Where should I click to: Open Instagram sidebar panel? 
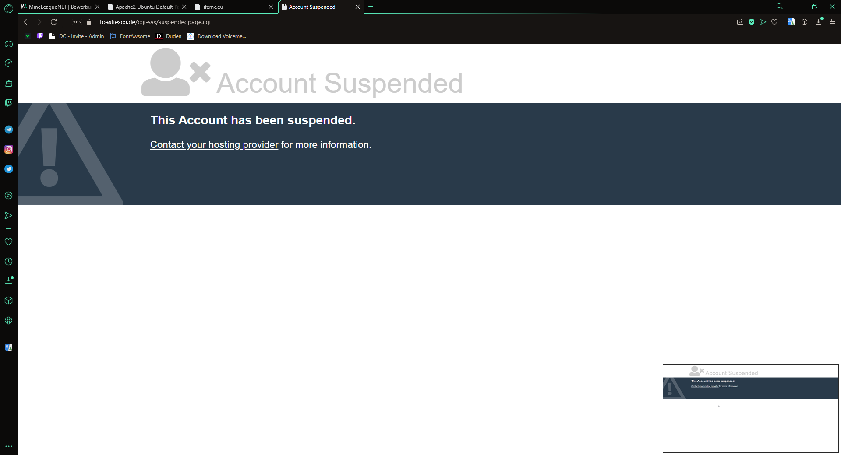point(9,149)
